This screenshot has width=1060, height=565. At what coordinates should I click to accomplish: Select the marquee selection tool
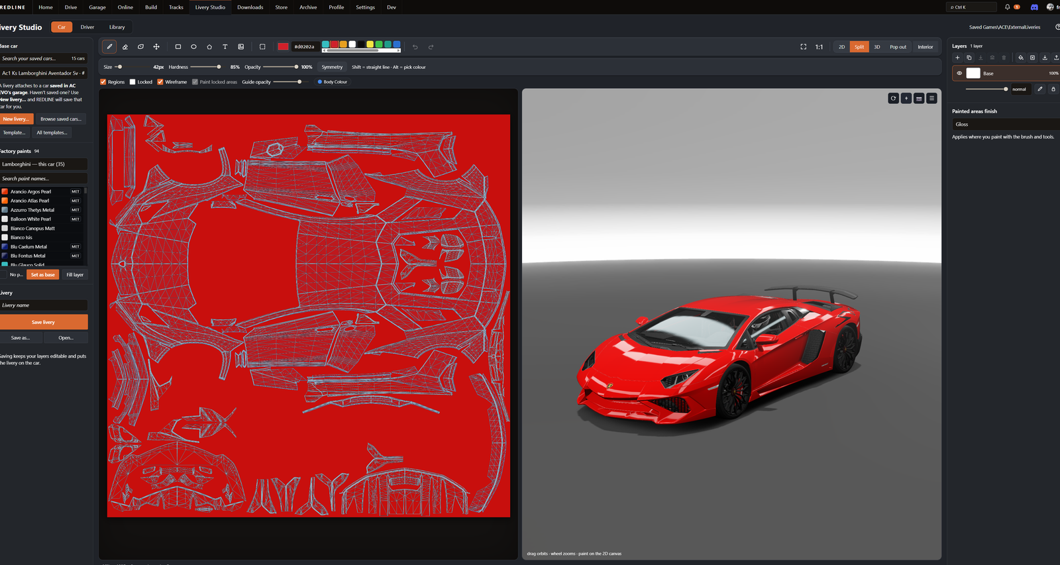pyautogui.click(x=262, y=47)
